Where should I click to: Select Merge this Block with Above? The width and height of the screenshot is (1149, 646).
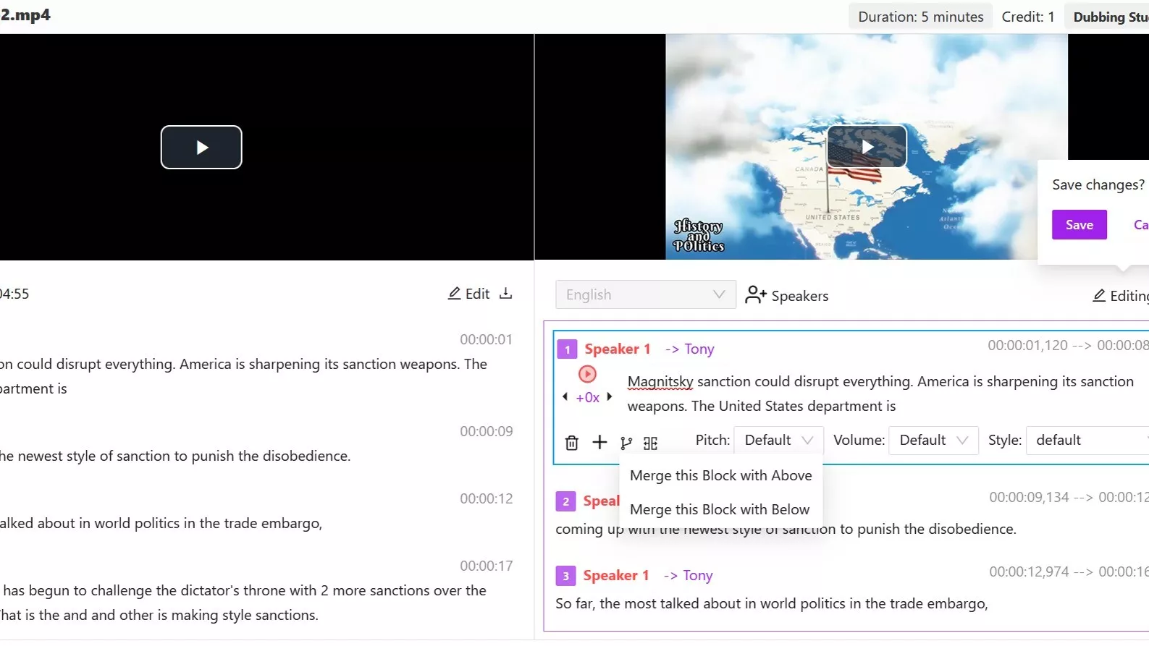tap(720, 475)
